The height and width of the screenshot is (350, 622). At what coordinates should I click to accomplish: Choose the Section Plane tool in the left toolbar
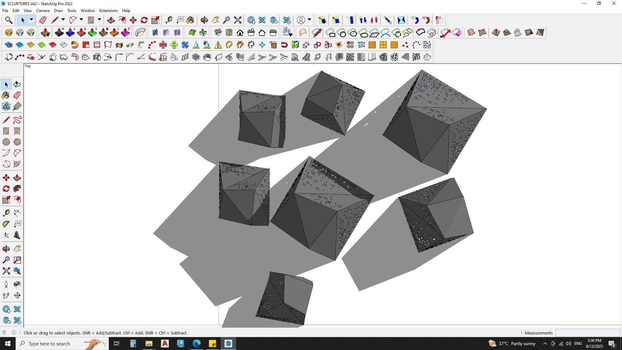17,296
